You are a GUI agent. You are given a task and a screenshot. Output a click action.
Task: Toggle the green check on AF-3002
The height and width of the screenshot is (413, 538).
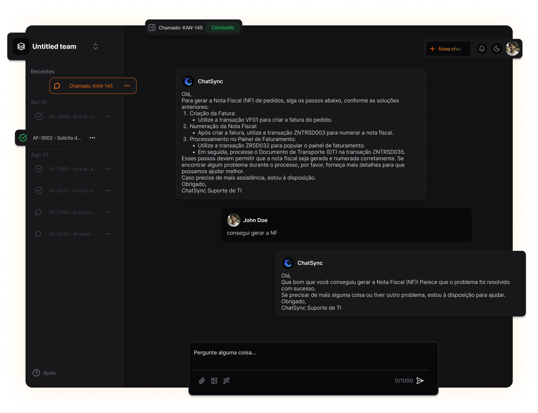coord(23,138)
